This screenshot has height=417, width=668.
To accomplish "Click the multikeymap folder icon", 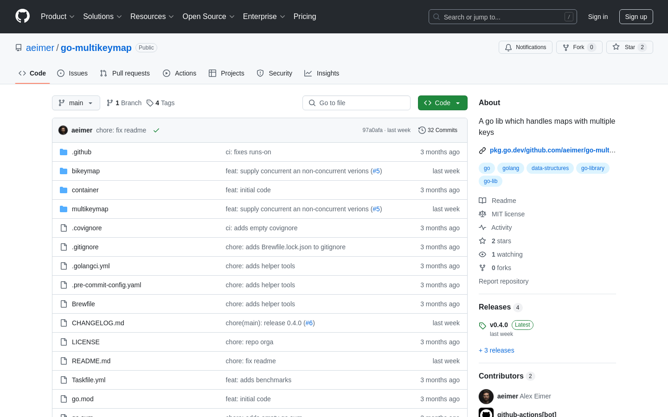I will (64, 209).
